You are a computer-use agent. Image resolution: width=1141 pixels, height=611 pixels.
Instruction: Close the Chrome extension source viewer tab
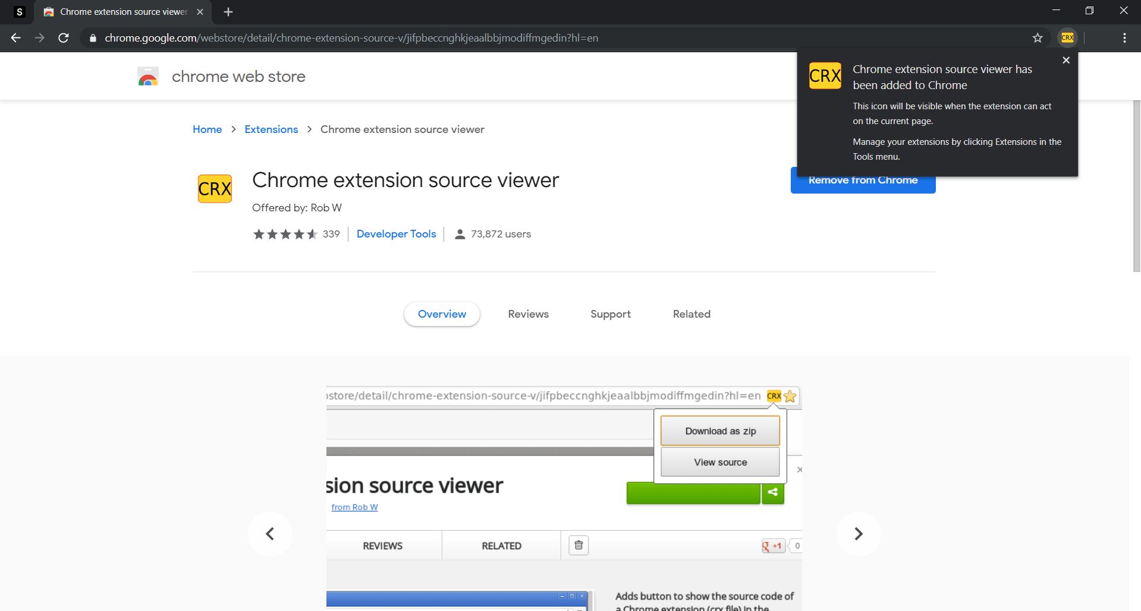(x=200, y=12)
